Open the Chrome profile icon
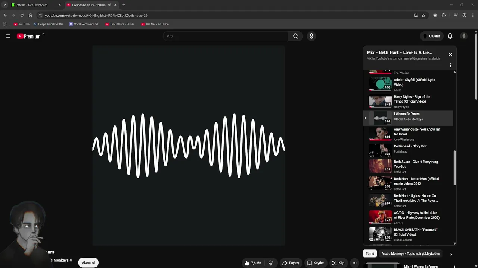The width and height of the screenshot is (478, 268). 464,15
